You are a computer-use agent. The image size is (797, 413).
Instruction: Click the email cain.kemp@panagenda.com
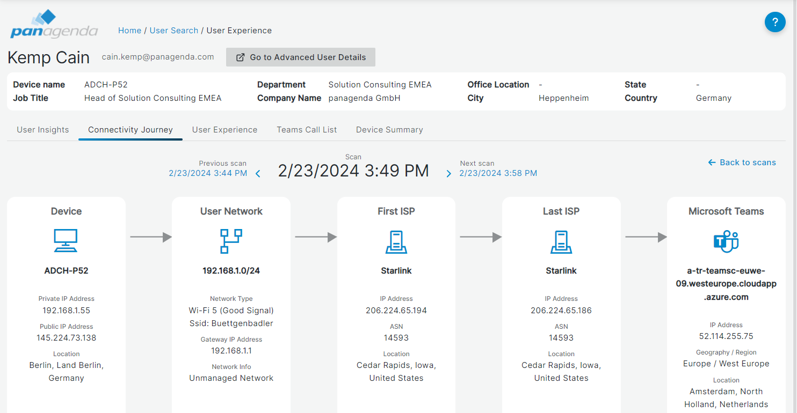(158, 57)
